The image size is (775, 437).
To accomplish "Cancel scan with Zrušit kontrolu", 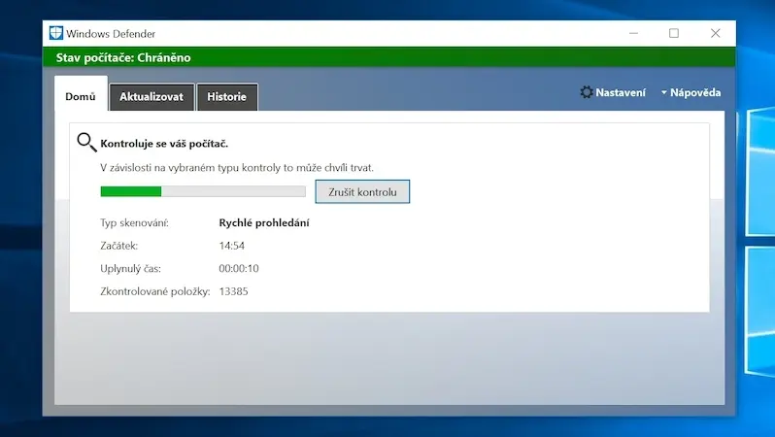I will coord(362,192).
